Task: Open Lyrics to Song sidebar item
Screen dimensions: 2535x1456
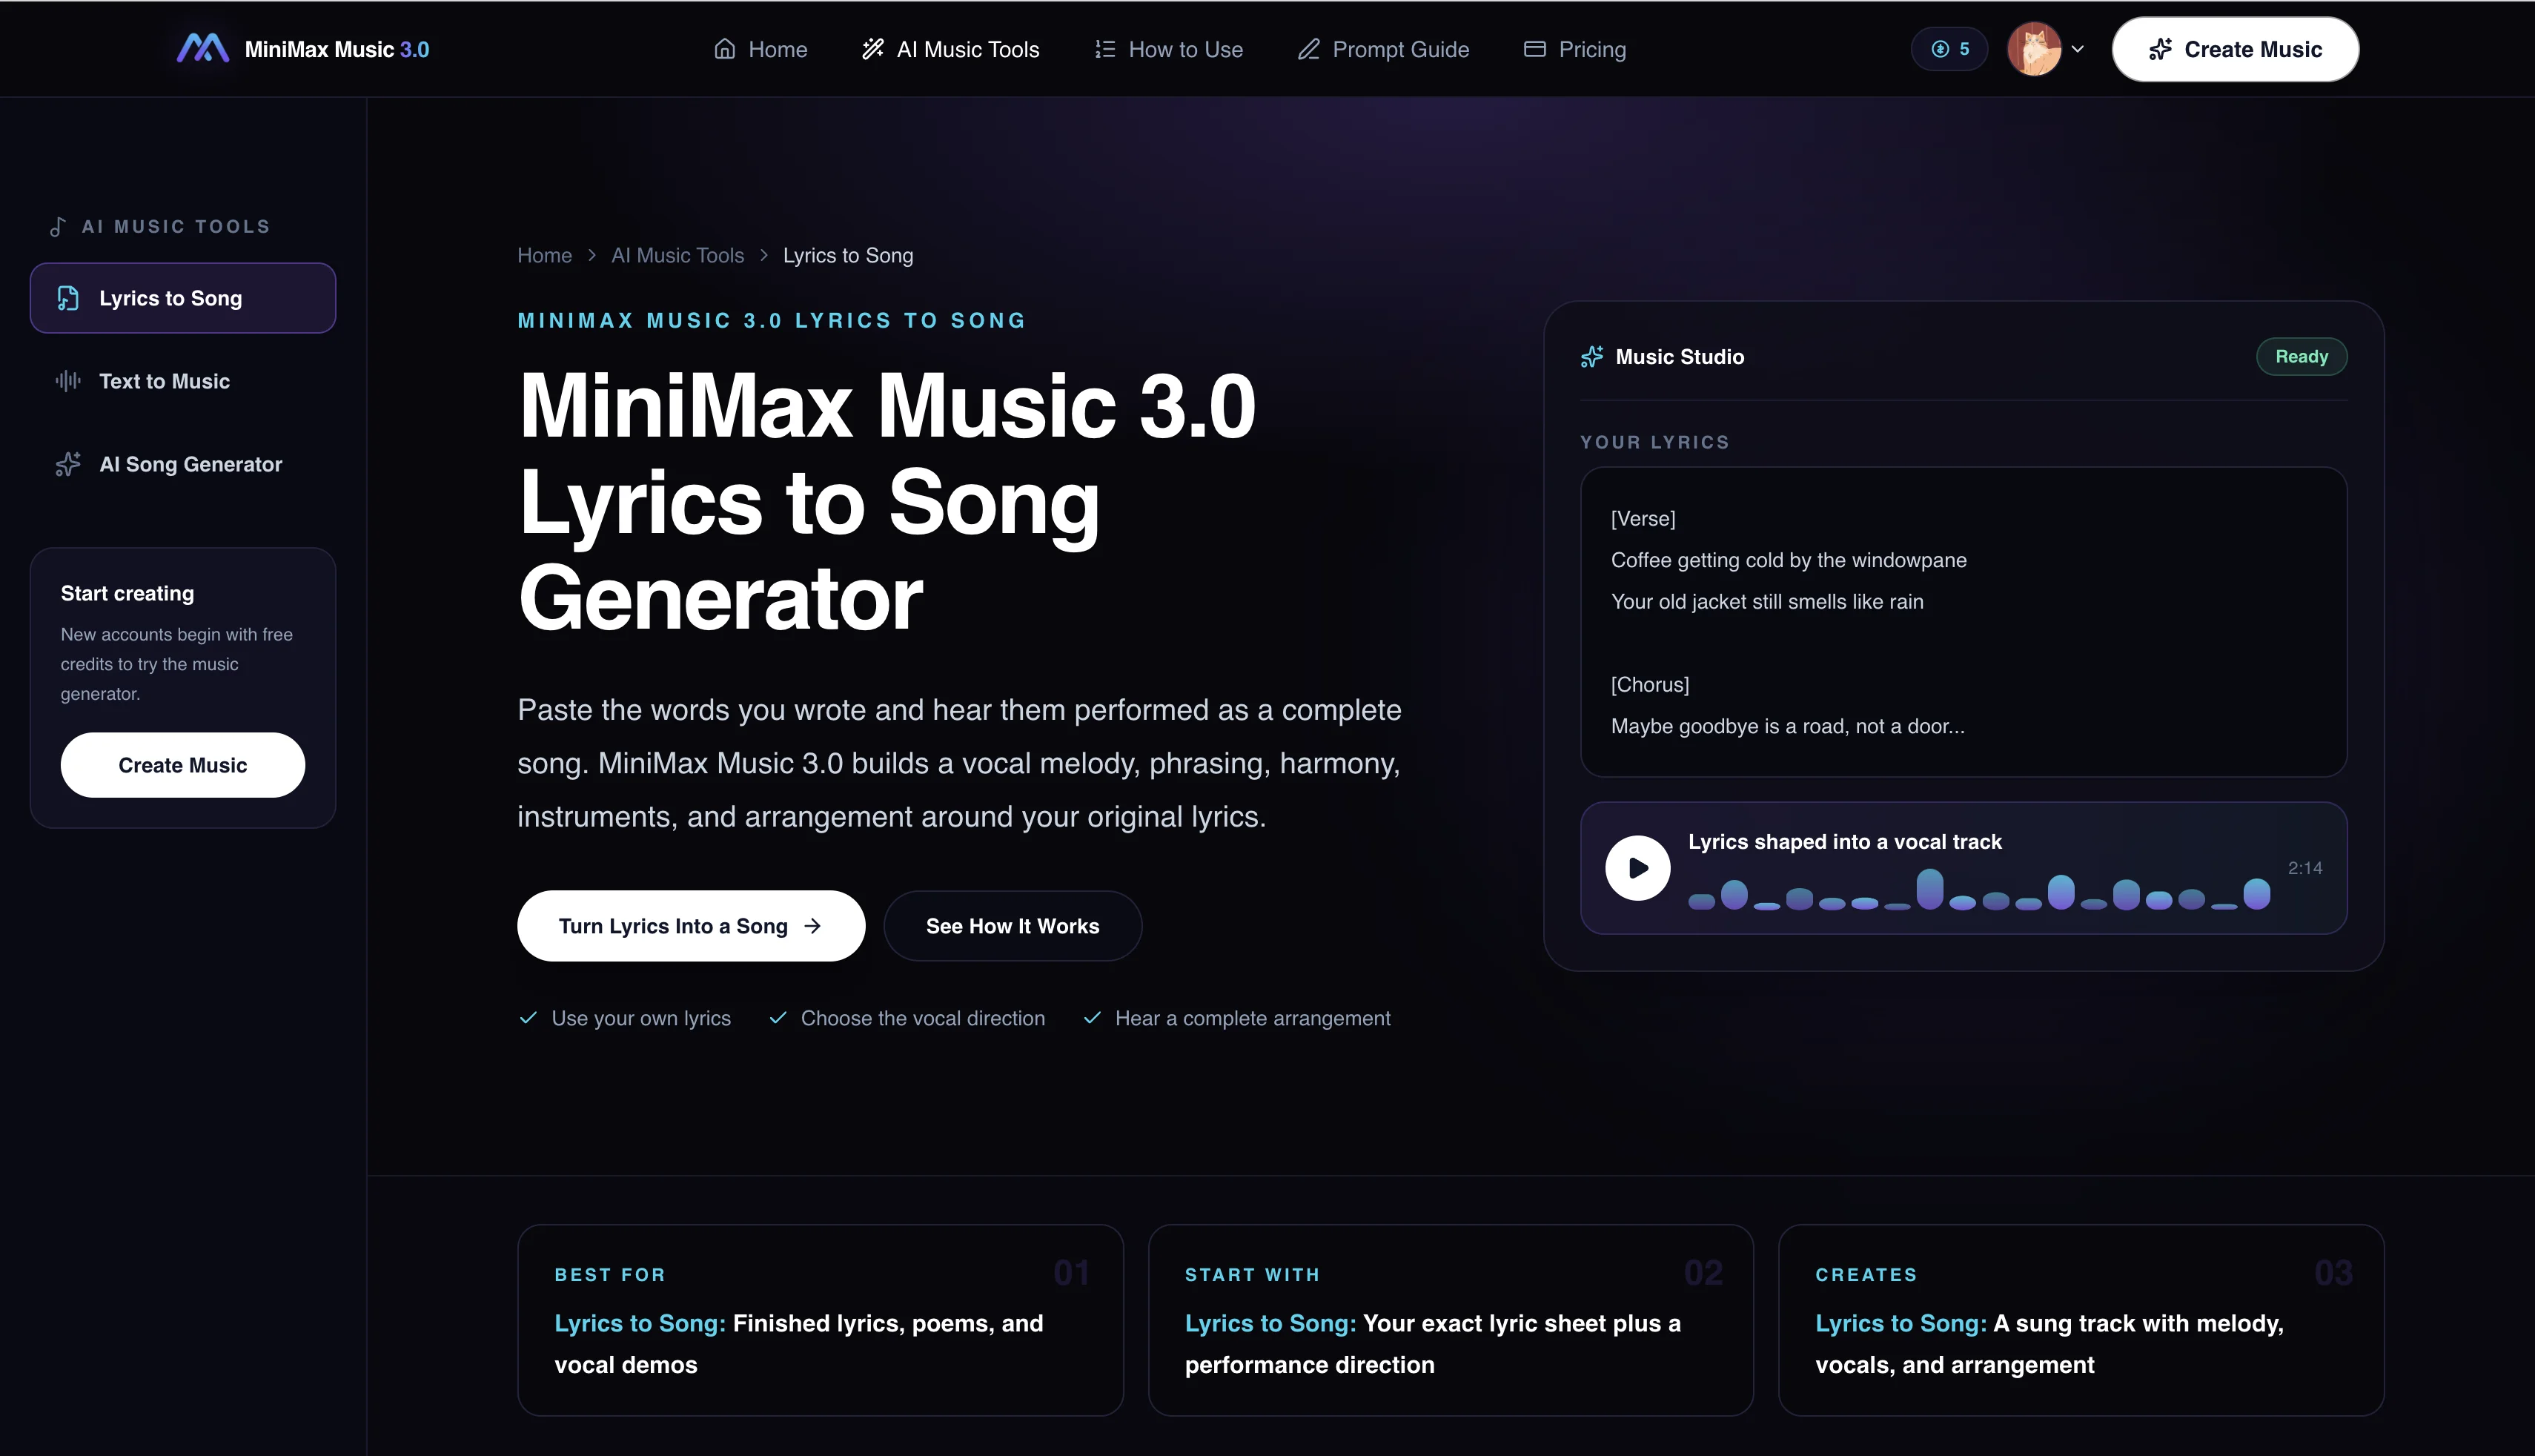Action: (183, 298)
